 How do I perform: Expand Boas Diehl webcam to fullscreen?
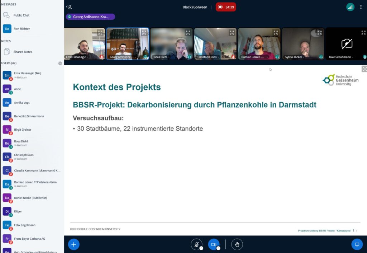tap(188, 33)
